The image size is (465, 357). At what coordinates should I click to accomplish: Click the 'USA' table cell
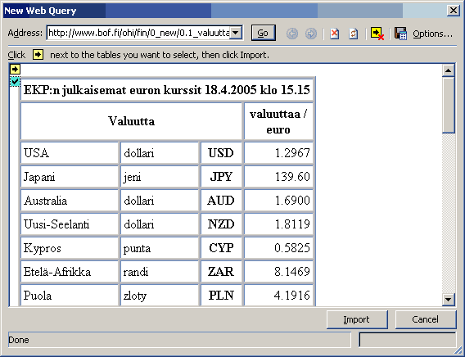pyautogui.click(x=70, y=152)
